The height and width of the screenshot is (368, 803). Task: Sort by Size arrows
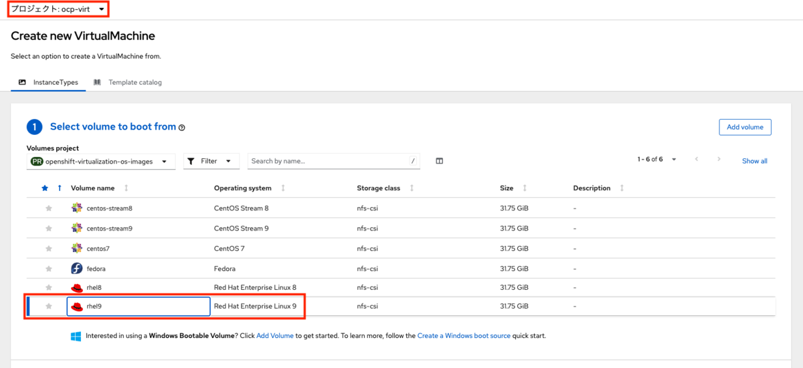tap(525, 188)
